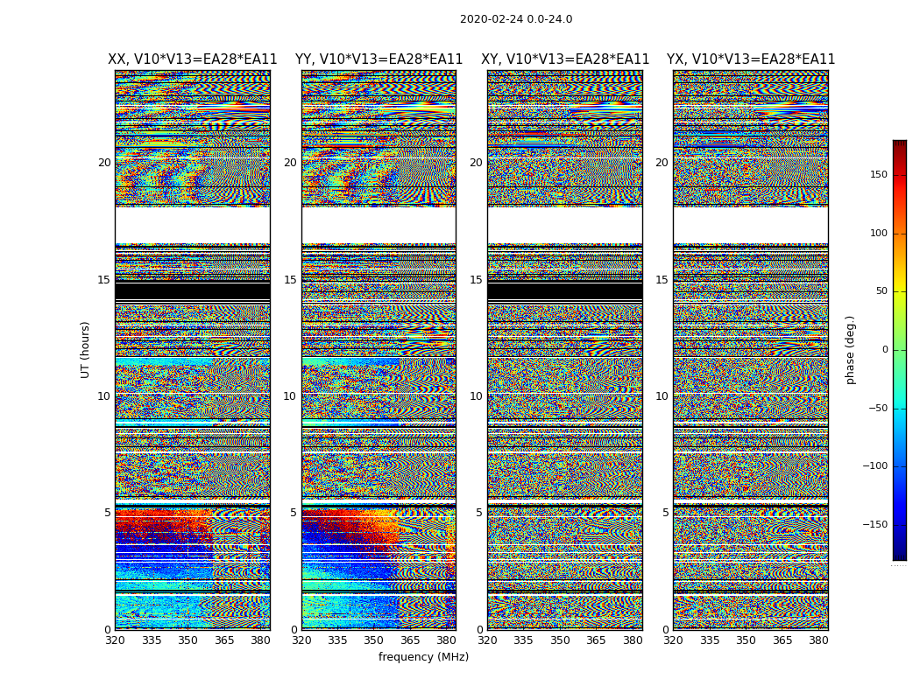The width and height of the screenshot is (920, 700).
Task: Click the 15 hour tick of XX plot
Action: click(104, 279)
